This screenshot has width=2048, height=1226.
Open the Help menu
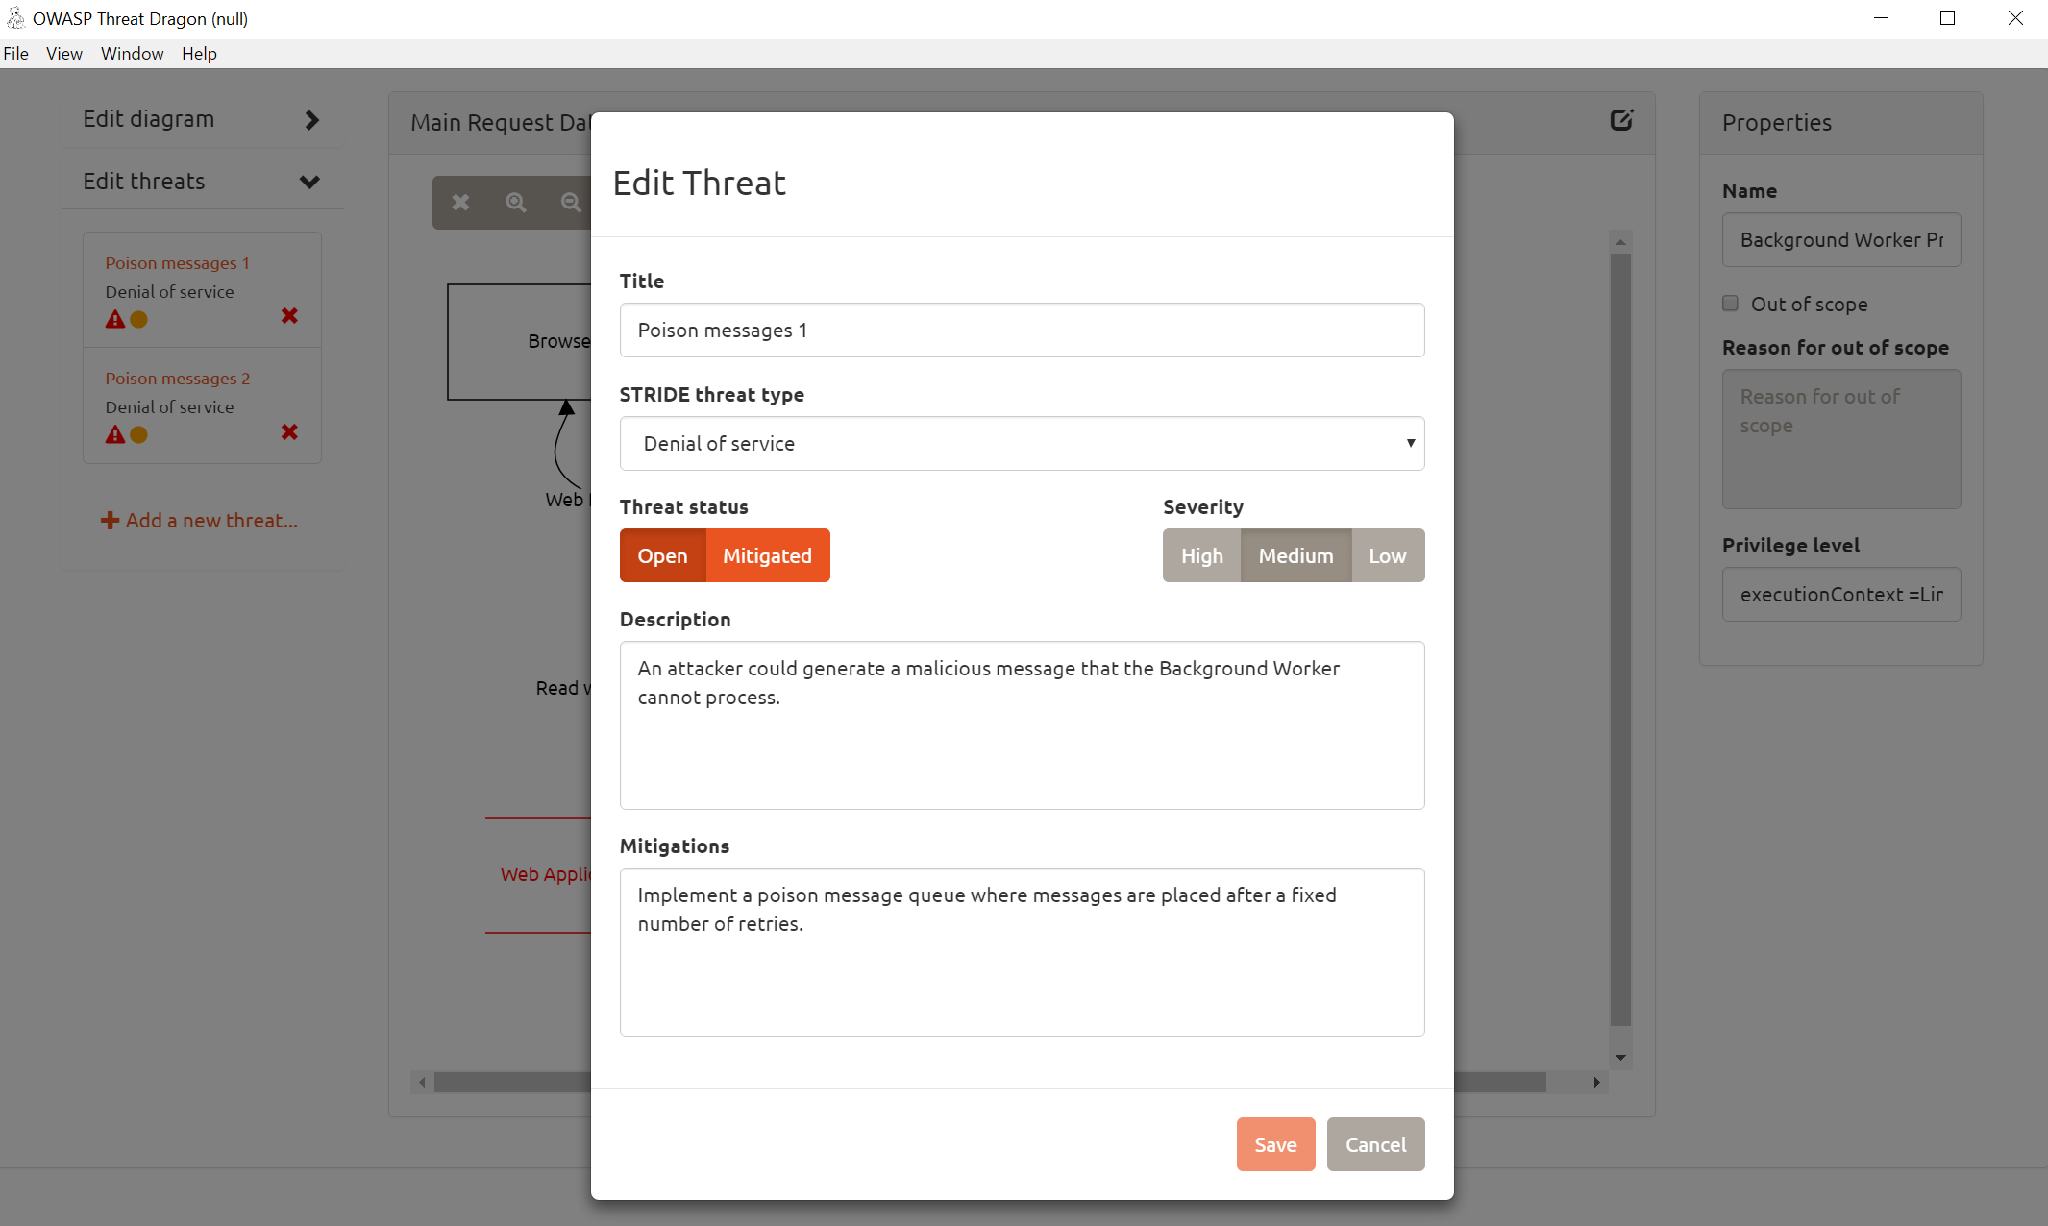pos(199,54)
